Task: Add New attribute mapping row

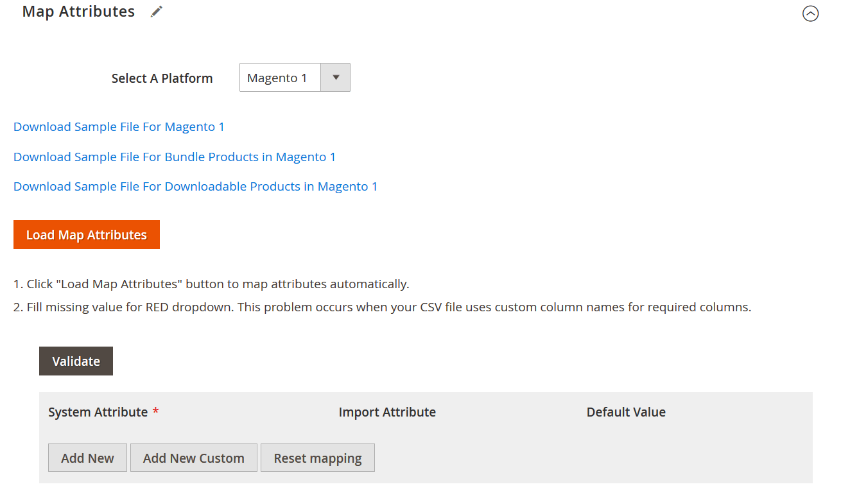Action: pyautogui.click(x=87, y=458)
